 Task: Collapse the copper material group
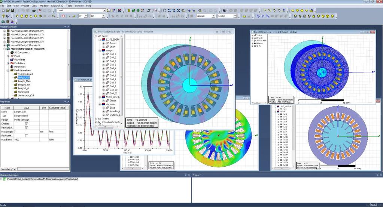tap(100, 50)
